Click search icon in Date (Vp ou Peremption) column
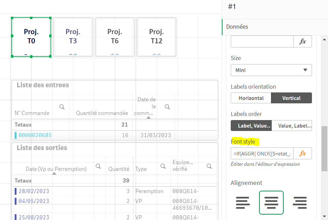Screen dimensions: 328x220 click(x=98, y=166)
